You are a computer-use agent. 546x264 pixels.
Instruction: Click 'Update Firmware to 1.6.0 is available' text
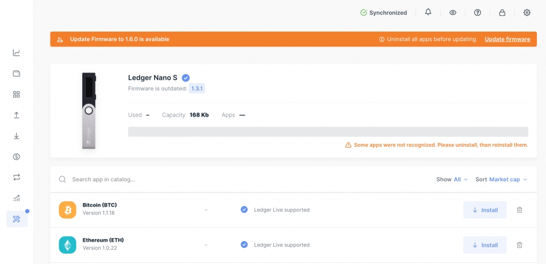click(120, 39)
